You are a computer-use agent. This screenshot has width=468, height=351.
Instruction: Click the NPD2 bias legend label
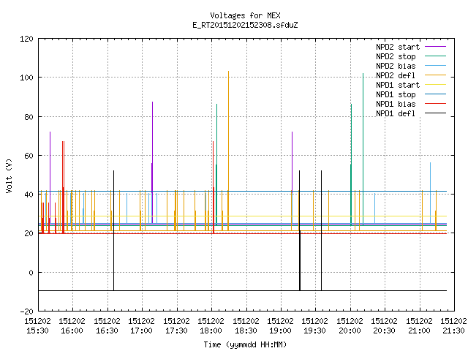(396, 66)
